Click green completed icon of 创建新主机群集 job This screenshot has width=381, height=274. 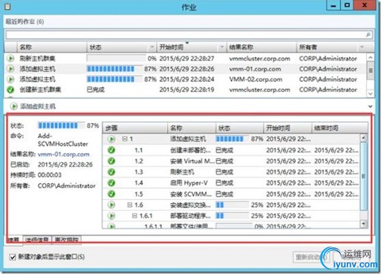[10, 90]
